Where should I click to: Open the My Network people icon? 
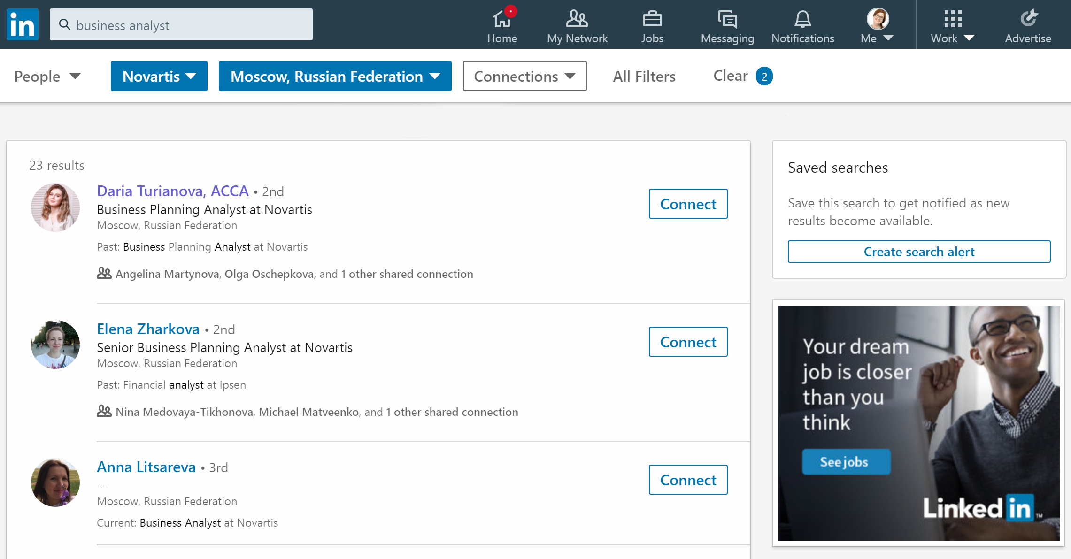click(577, 19)
